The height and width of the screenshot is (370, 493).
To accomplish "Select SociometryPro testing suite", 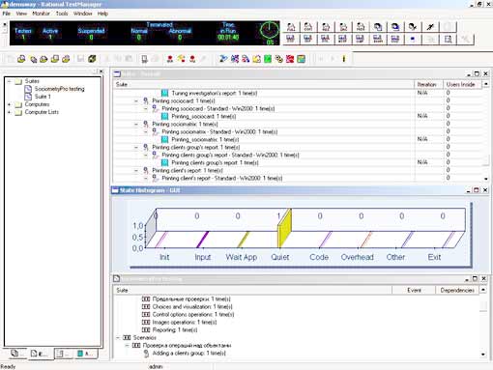I will click(59, 89).
